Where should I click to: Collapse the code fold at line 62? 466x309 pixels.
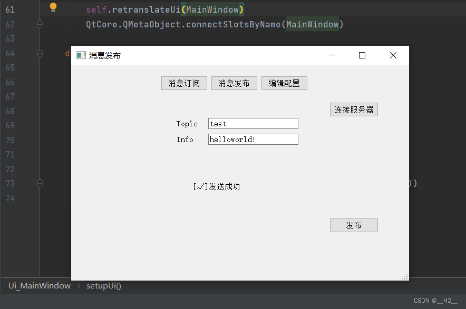(40, 24)
